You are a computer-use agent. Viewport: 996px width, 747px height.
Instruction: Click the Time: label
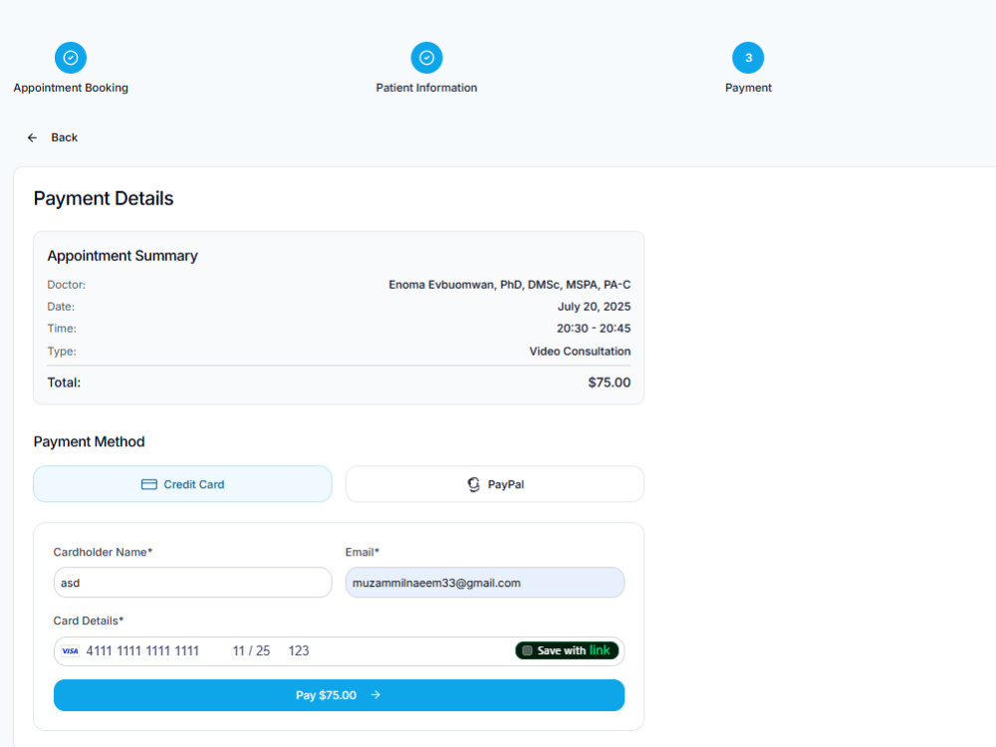coord(62,329)
